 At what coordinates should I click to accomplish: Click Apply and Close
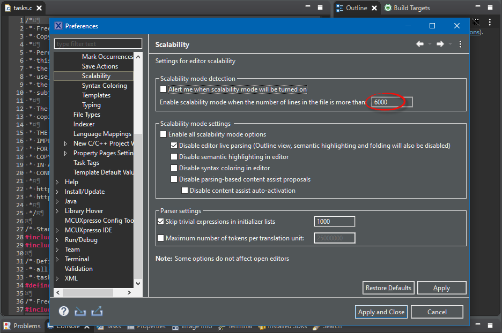(381, 312)
